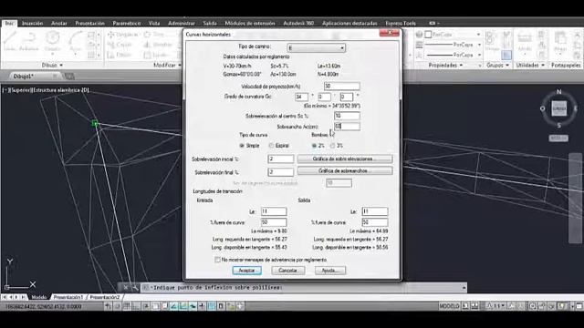
Task: Open the Paramétrico ribbon tab
Action: tap(127, 23)
